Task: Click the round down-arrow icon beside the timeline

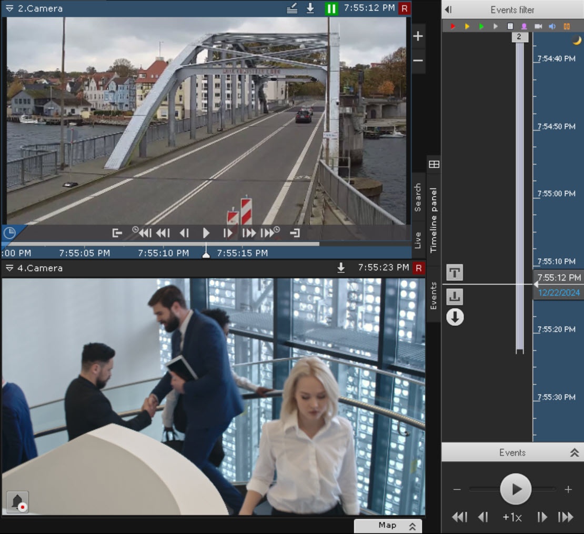Action: (455, 317)
